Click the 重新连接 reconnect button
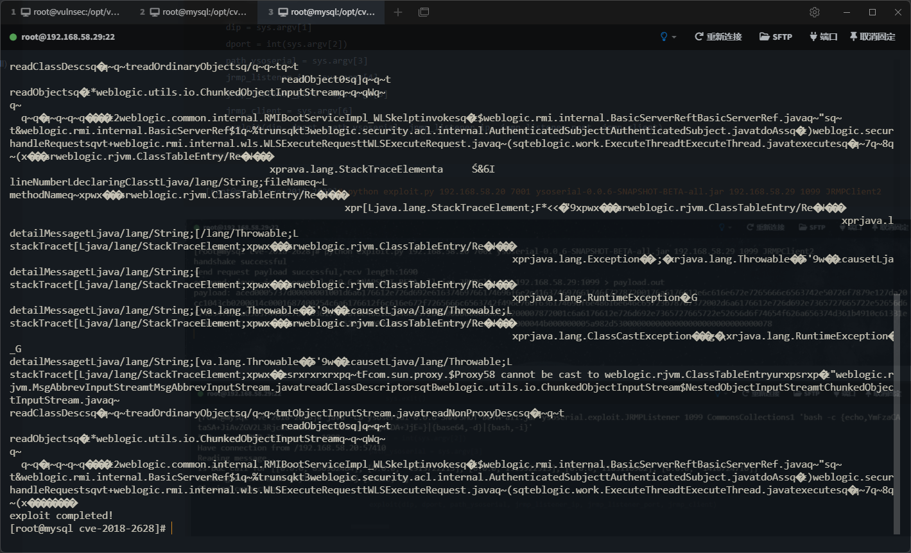This screenshot has width=911, height=553. click(x=718, y=37)
